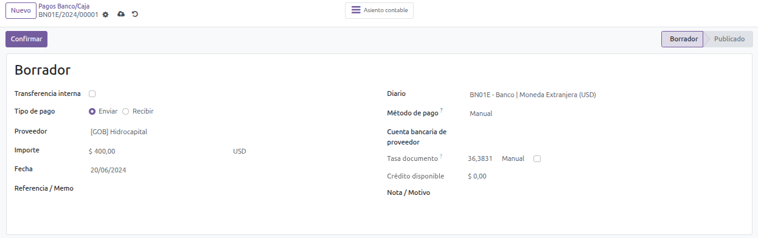Select the Enviar payment type
This screenshot has height=238, width=758.
click(x=92, y=111)
